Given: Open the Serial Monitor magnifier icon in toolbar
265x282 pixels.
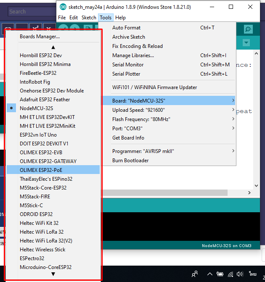Looking at the screenshot, I should [248, 29].
